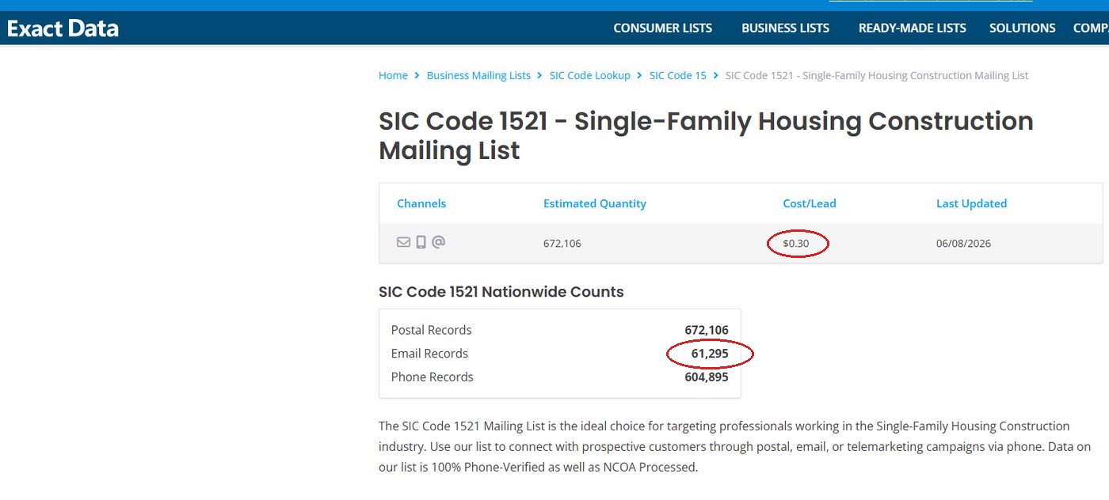1109x500 pixels.
Task: Expand the Solutions menu
Action: 1022,28
